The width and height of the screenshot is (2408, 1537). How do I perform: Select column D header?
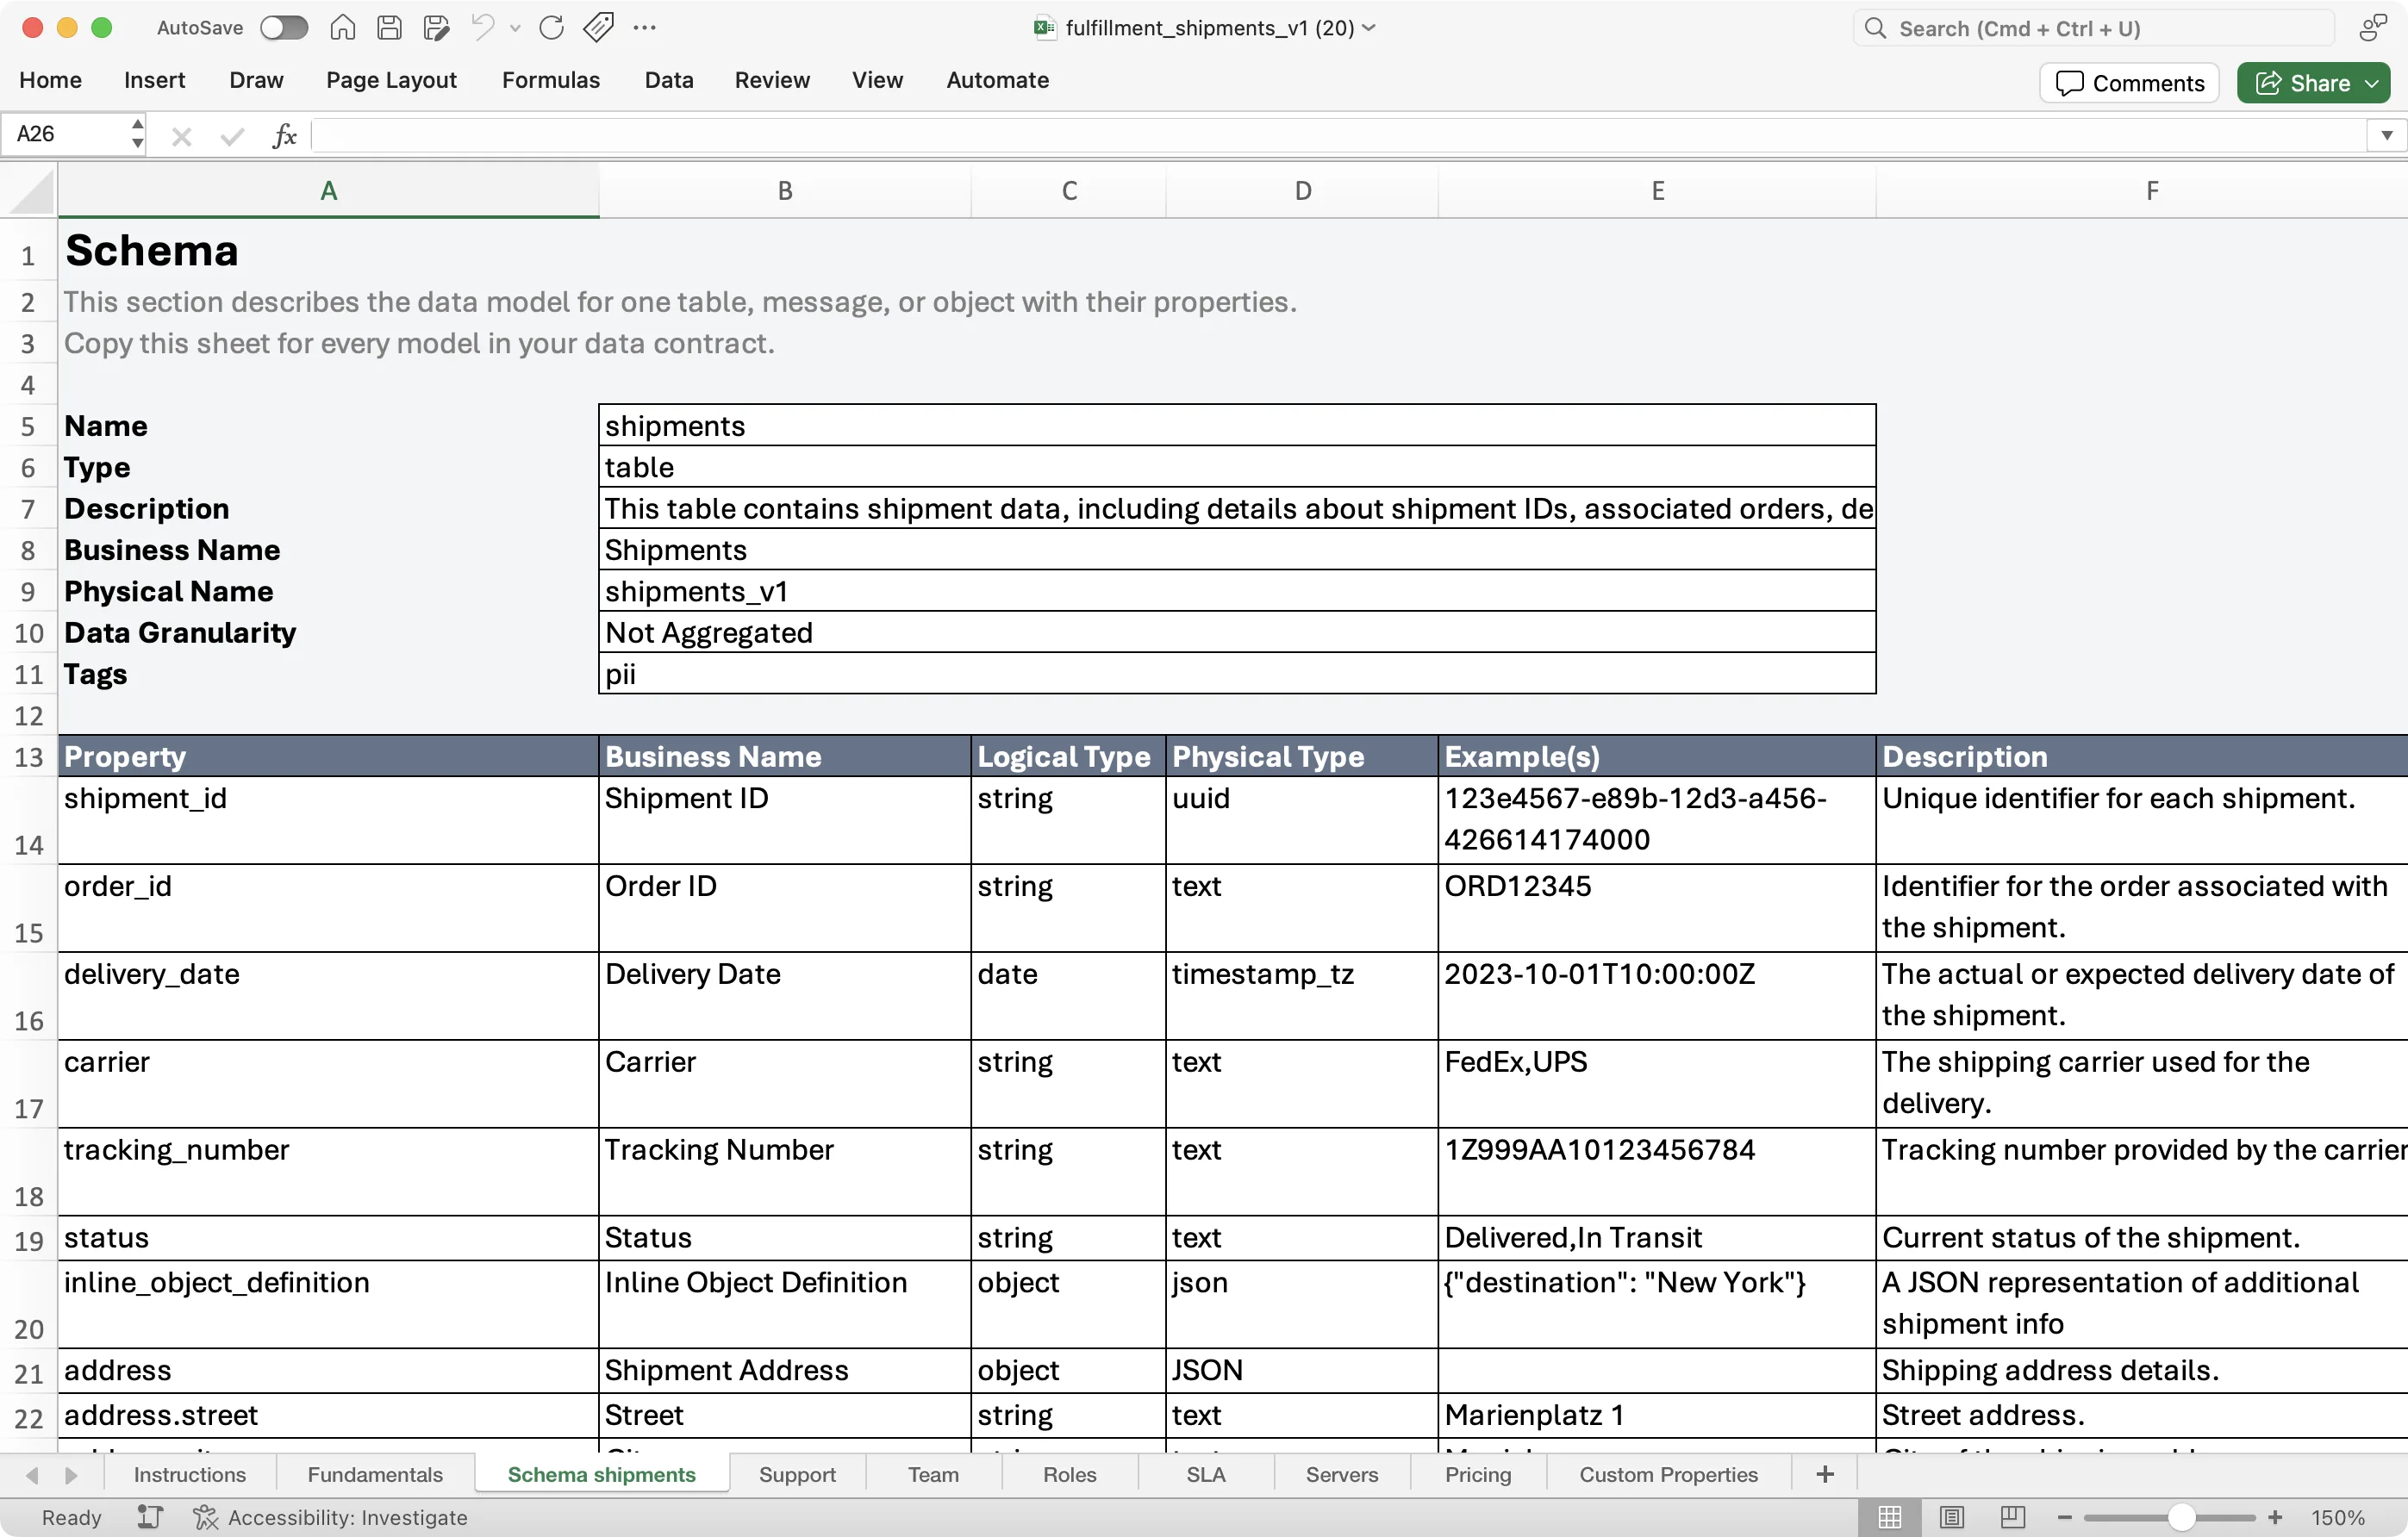tap(1302, 191)
